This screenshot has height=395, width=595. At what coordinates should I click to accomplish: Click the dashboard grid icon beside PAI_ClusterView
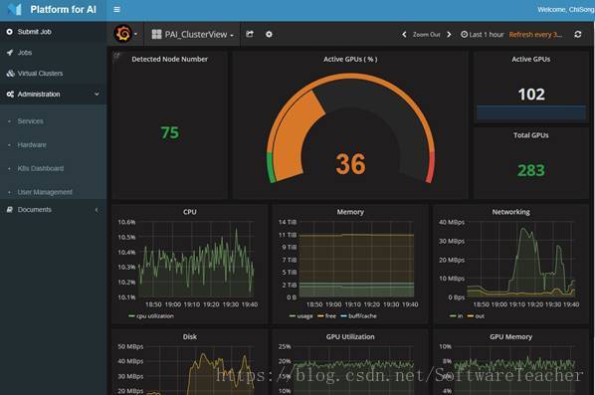[156, 34]
